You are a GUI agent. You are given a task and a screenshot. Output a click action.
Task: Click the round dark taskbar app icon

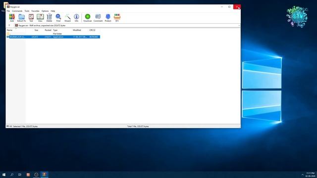[36, 175]
